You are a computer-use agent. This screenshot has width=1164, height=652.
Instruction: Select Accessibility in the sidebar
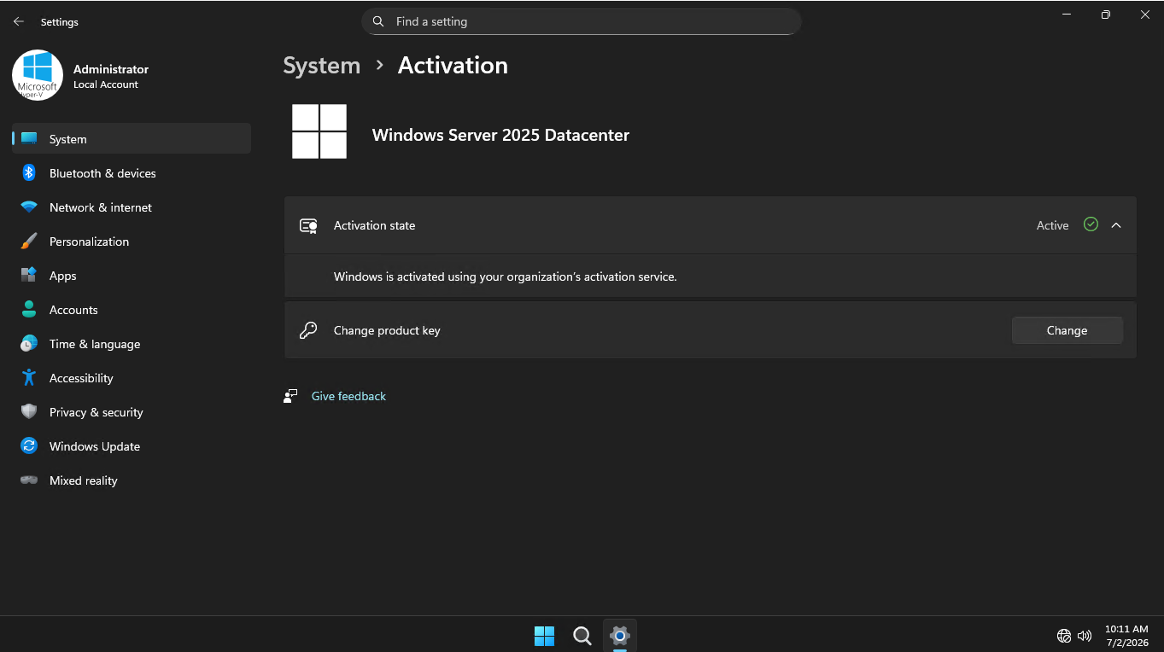pos(132,377)
